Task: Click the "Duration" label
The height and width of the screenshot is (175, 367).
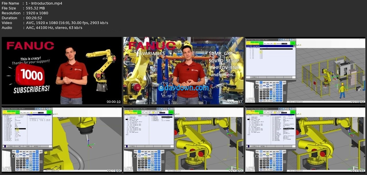Action: (9, 18)
